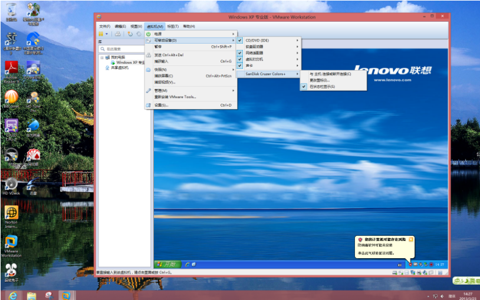Click the send Ctrl+Alt+Del toolbar icon
Viewport: 480px width, 300px height.
(117, 34)
